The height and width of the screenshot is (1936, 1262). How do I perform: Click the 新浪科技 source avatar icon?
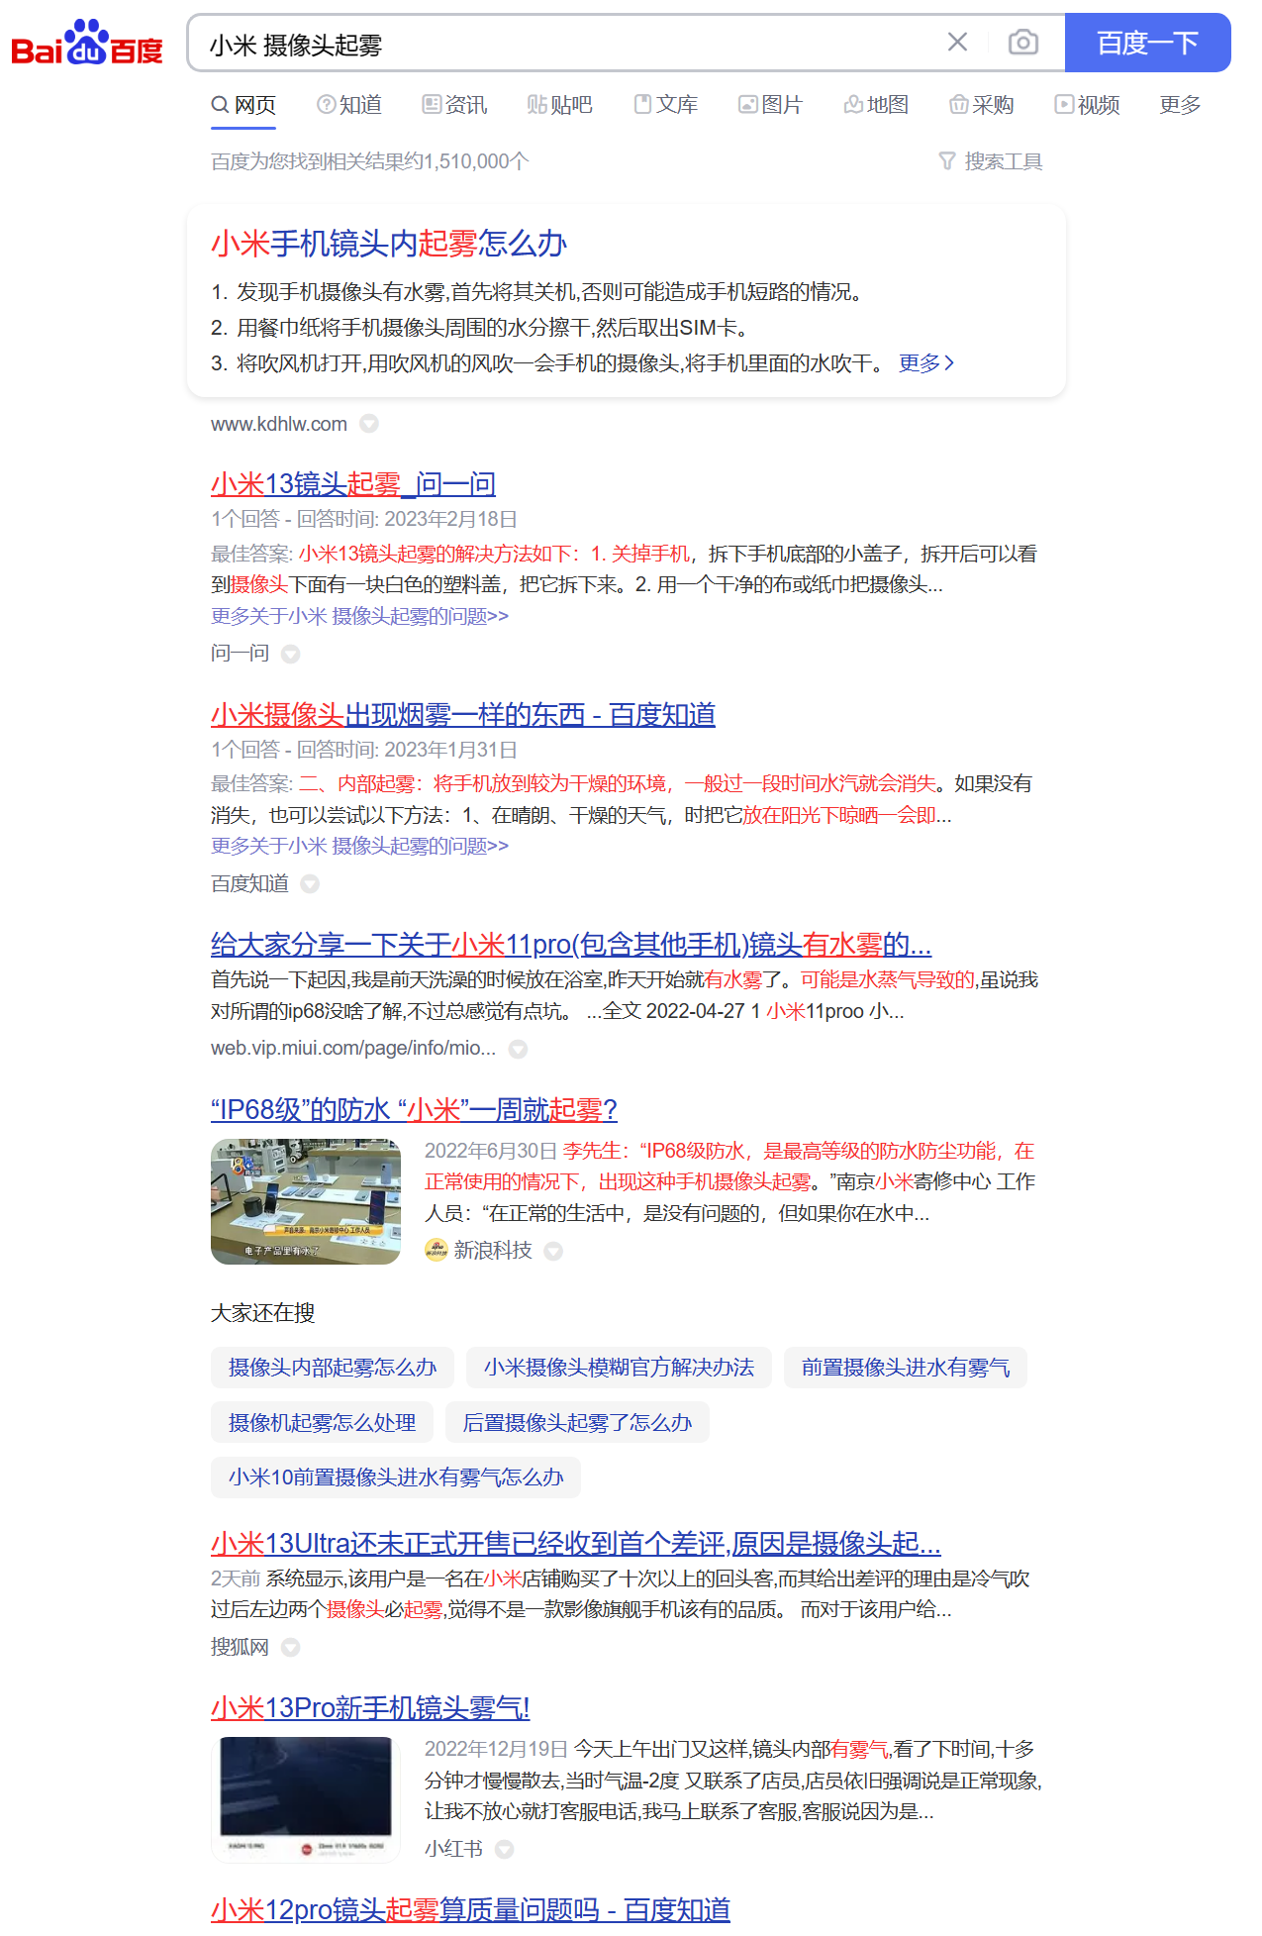point(437,1251)
